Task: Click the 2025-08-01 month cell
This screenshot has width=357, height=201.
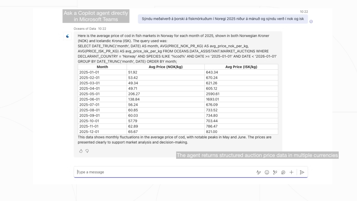Action: (x=102, y=110)
